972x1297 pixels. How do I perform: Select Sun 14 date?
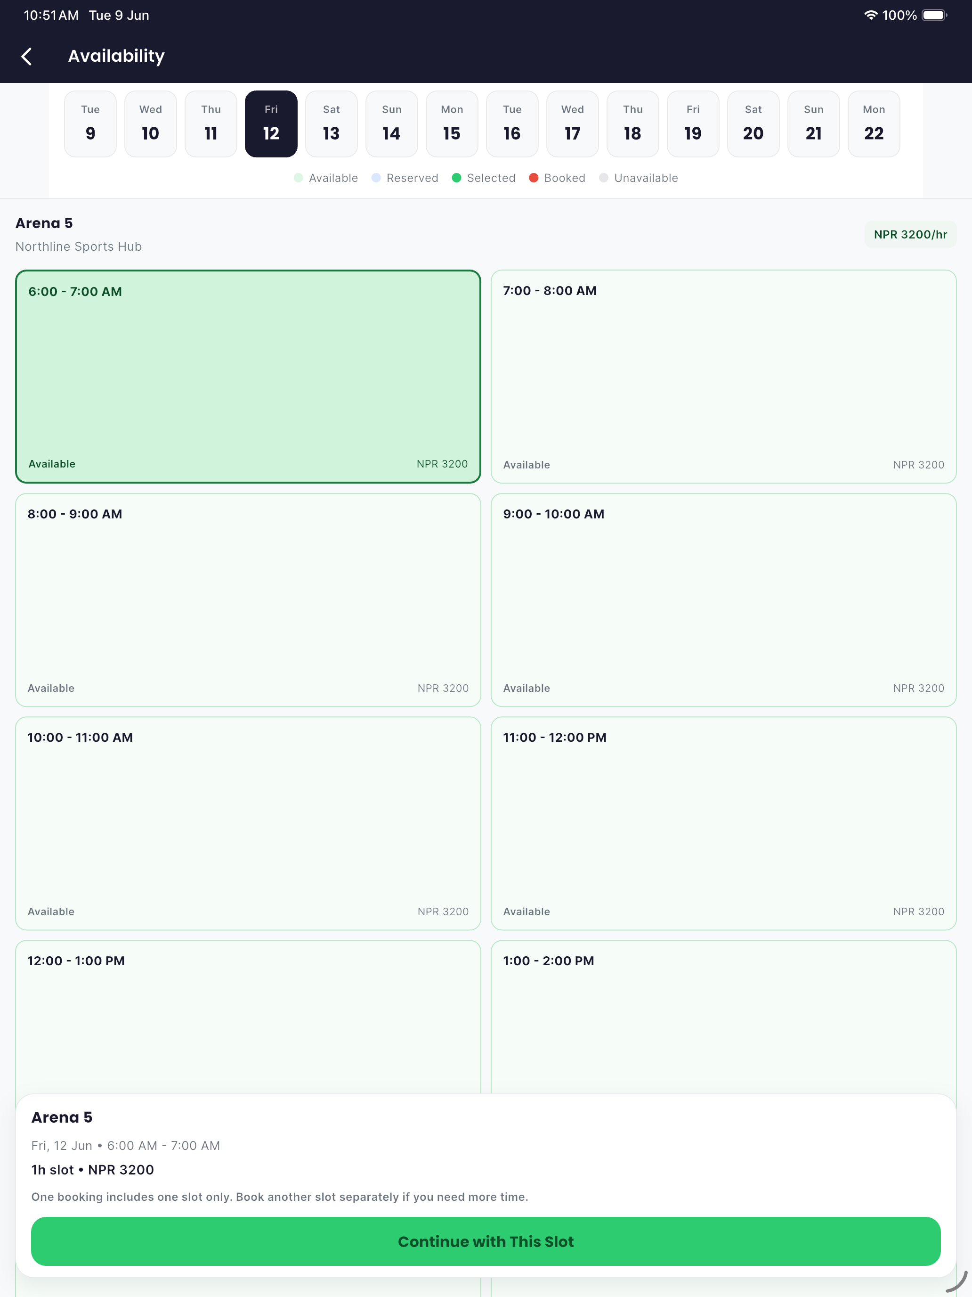click(392, 124)
